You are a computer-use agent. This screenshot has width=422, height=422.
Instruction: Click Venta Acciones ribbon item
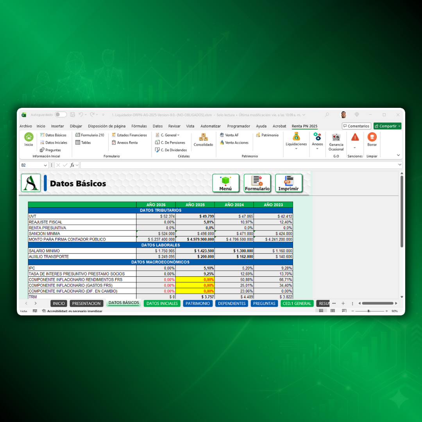[x=234, y=143]
